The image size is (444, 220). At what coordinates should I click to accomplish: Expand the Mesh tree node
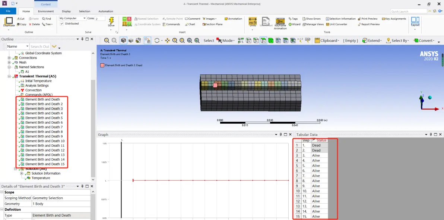[9, 63]
